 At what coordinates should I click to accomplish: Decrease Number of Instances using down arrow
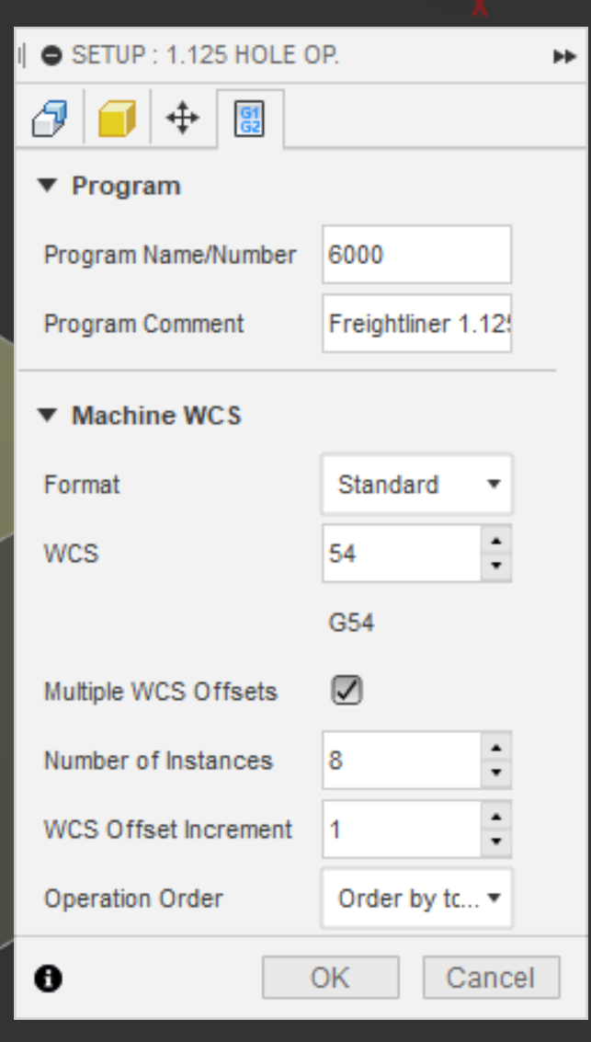[x=496, y=771]
